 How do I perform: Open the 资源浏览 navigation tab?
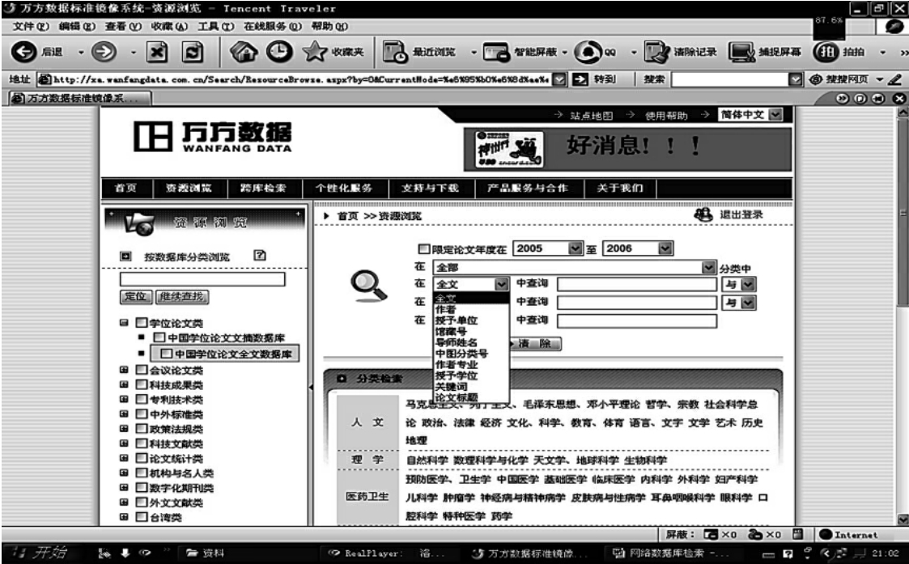point(189,188)
